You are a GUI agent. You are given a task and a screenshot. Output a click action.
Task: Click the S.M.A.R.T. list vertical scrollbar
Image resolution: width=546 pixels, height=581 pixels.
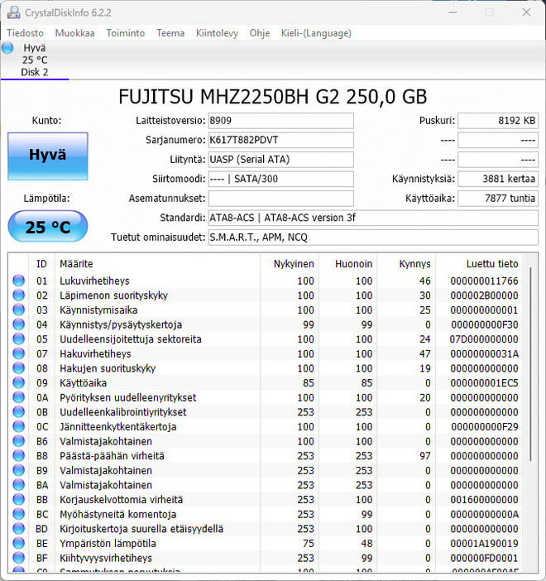coord(530,364)
